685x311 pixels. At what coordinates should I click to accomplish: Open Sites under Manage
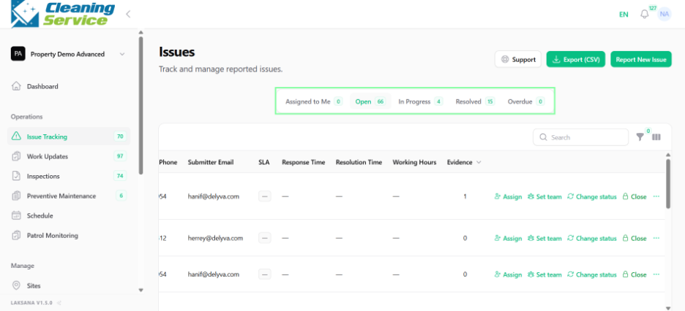point(34,285)
